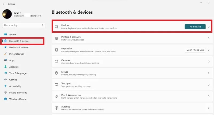Expand the Touchpad settings chevron
Image resolution: width=214 pixels, height=115 pixels.
pos(209,85)
